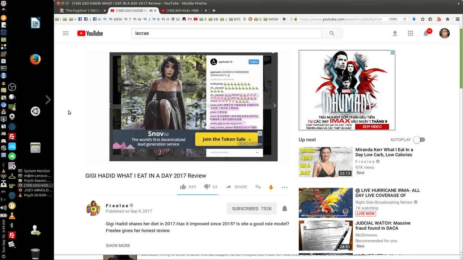The height and width of the screenshot is (260, 463).
Task: Switch to 'The Fugitive' browser tab
Action: 82,10
